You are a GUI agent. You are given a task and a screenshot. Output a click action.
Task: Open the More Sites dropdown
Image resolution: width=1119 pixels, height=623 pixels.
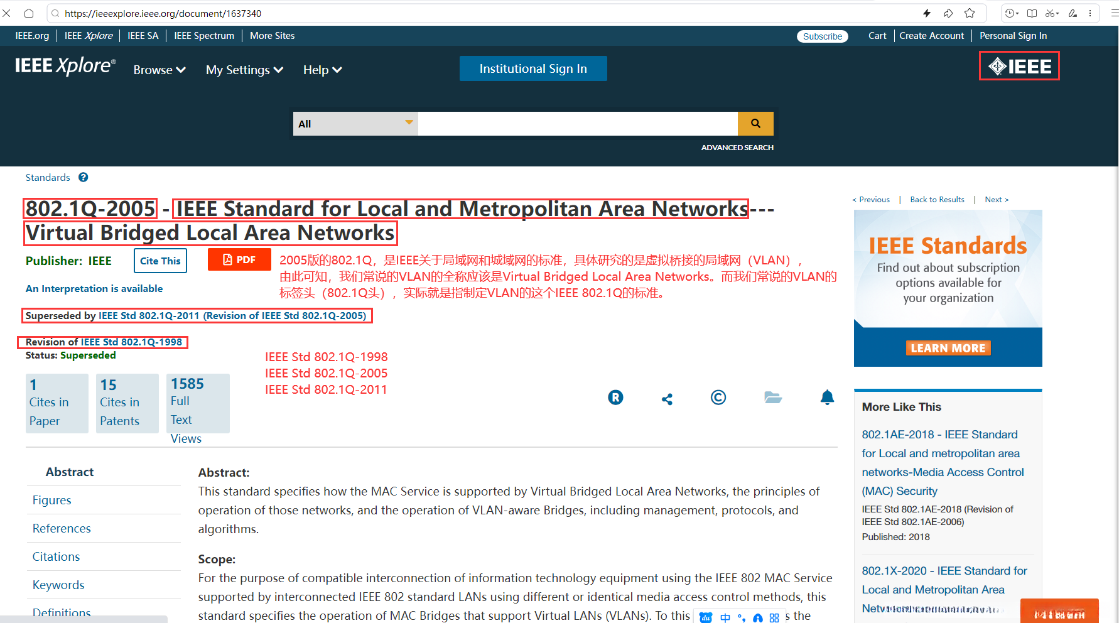pos(272,36)
